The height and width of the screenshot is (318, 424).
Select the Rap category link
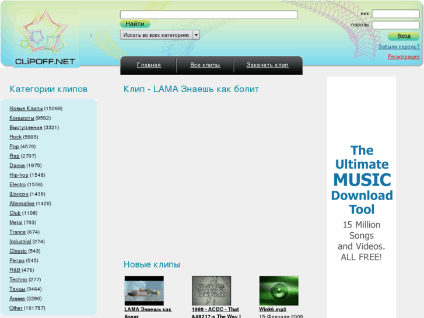(x=15, y=156)
